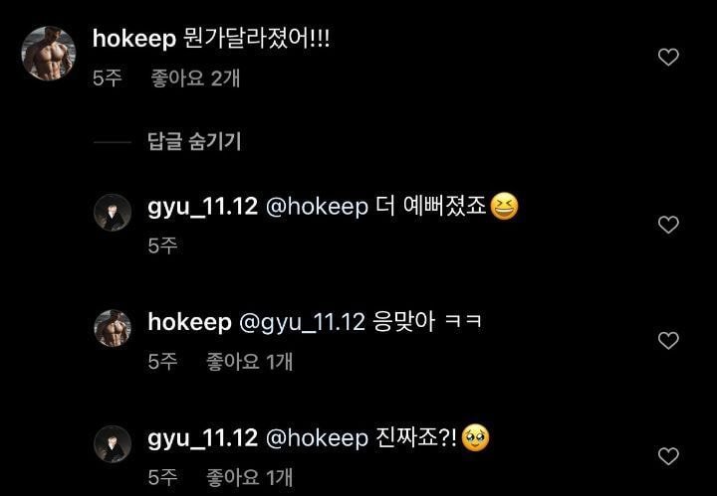Open gyu_11.12 avatar on 진짜죠 reply
This screenshot has height=496, width=717.
pyautogui.click(x=113, y=444)
